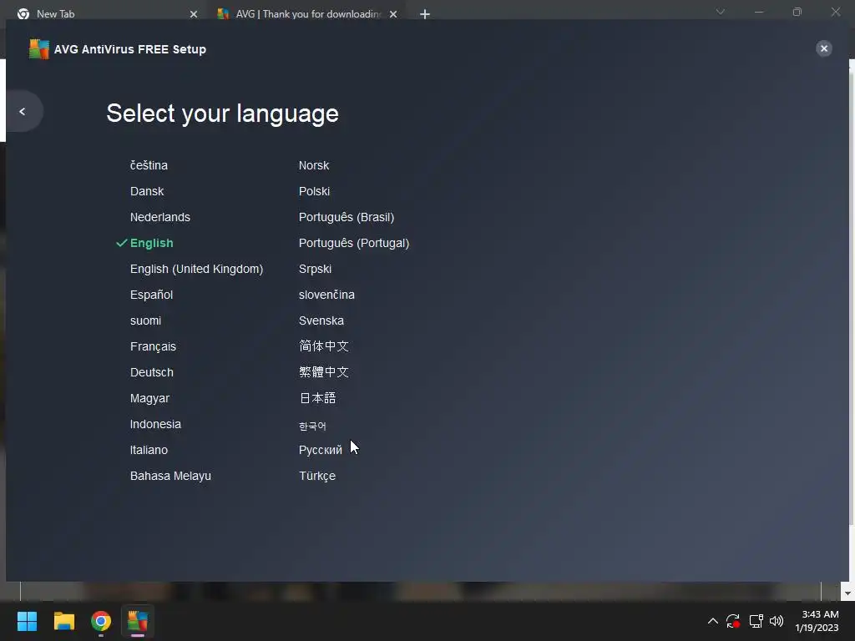This screenshot has height=641, width=855.
Task: Select Italiano from the list
Action: pos(149,450)
